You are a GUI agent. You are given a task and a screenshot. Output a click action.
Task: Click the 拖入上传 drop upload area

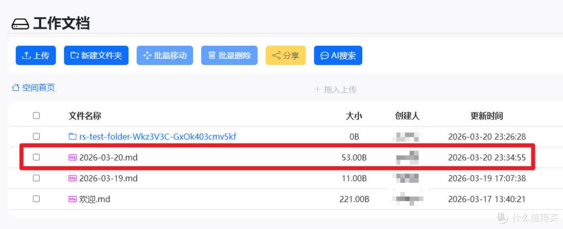(x=336, y=90)
